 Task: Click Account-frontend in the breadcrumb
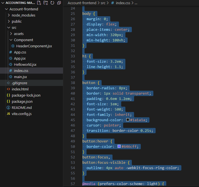coord(82,3)
